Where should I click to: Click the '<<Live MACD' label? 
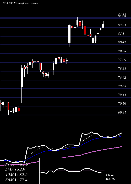point(110,177)
